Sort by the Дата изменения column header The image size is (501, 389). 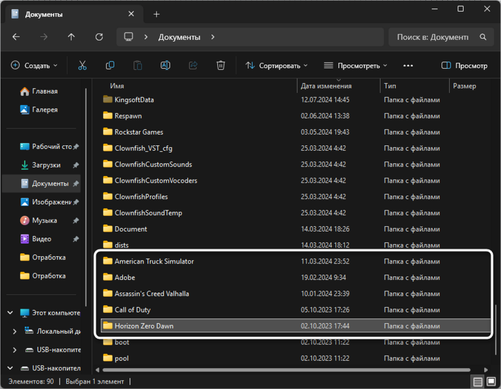326,86
